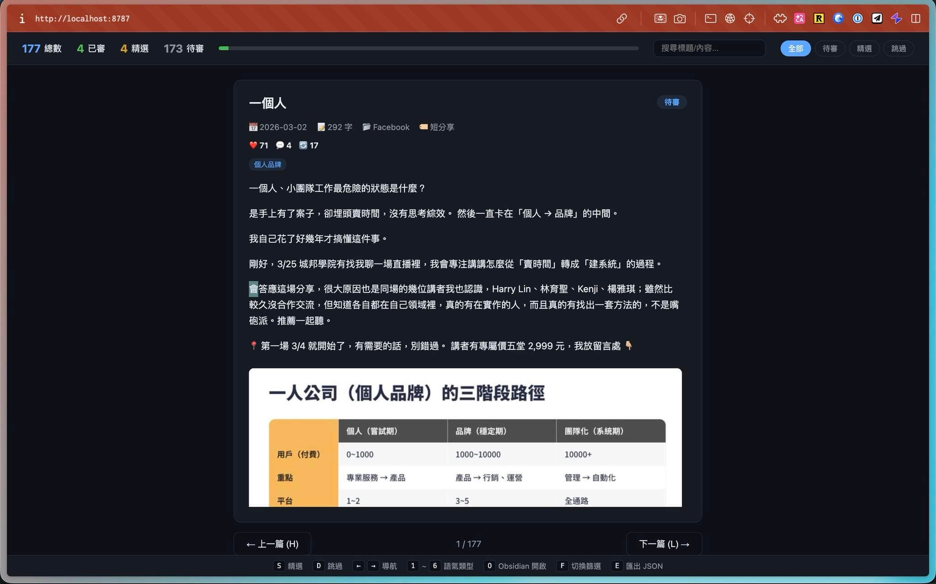This screenshot has height=584, width=936.
Task: Open the terminal console icon
Action: click(710, 19)
